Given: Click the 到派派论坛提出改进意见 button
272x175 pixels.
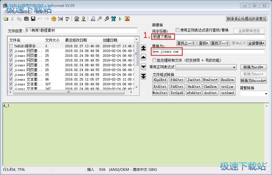Looking at the screenshot, I should (x=247, y=19).
